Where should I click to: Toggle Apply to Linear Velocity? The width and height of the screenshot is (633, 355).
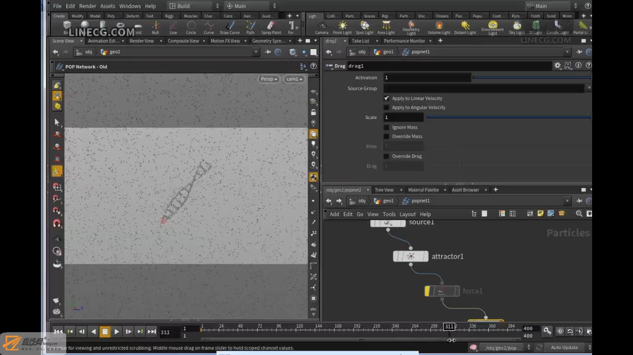coord(387,98)
